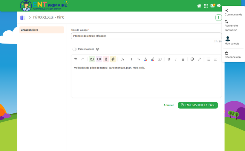245x151 pixels.
Task: Choose text color with the A icon
Action: (146, 59)
